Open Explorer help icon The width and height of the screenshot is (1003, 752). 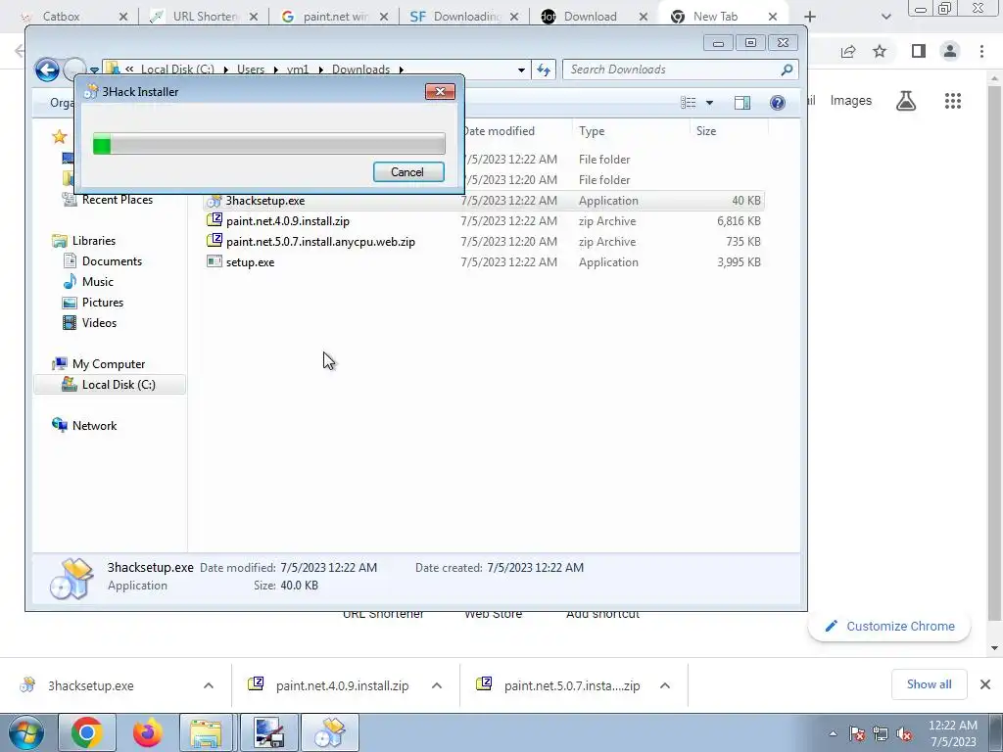pyautogui.click(x=777, y=103)
